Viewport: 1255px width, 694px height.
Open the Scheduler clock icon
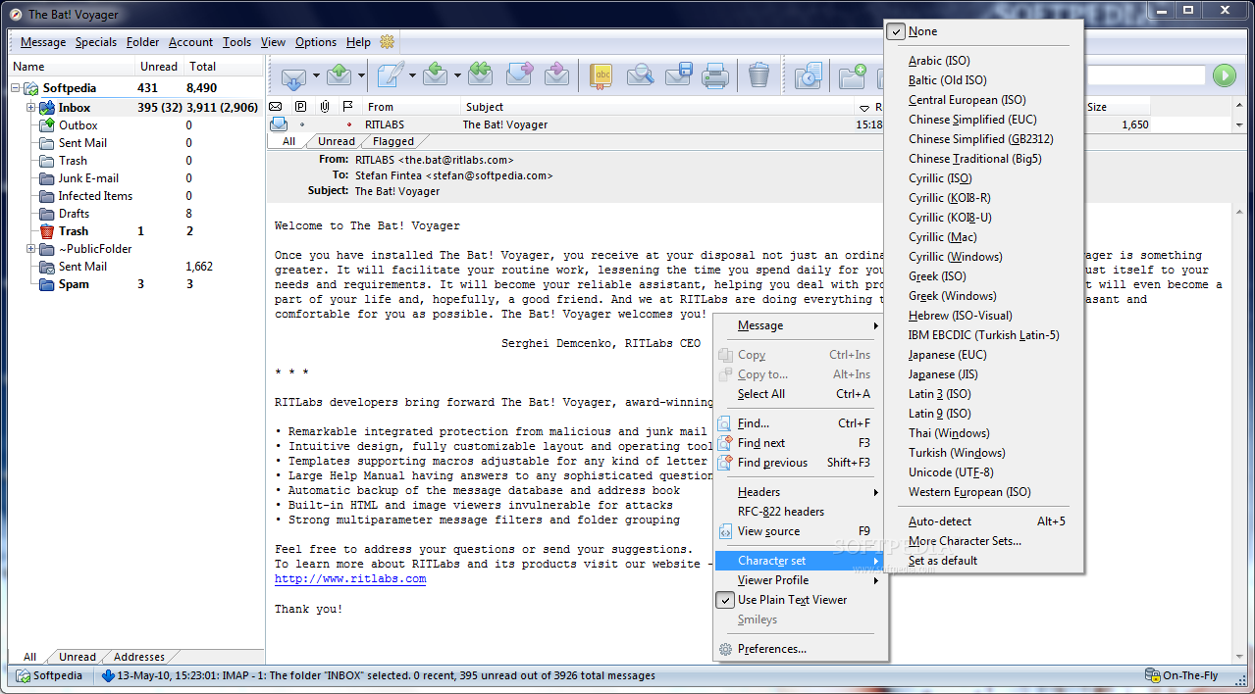pos(808,75)
